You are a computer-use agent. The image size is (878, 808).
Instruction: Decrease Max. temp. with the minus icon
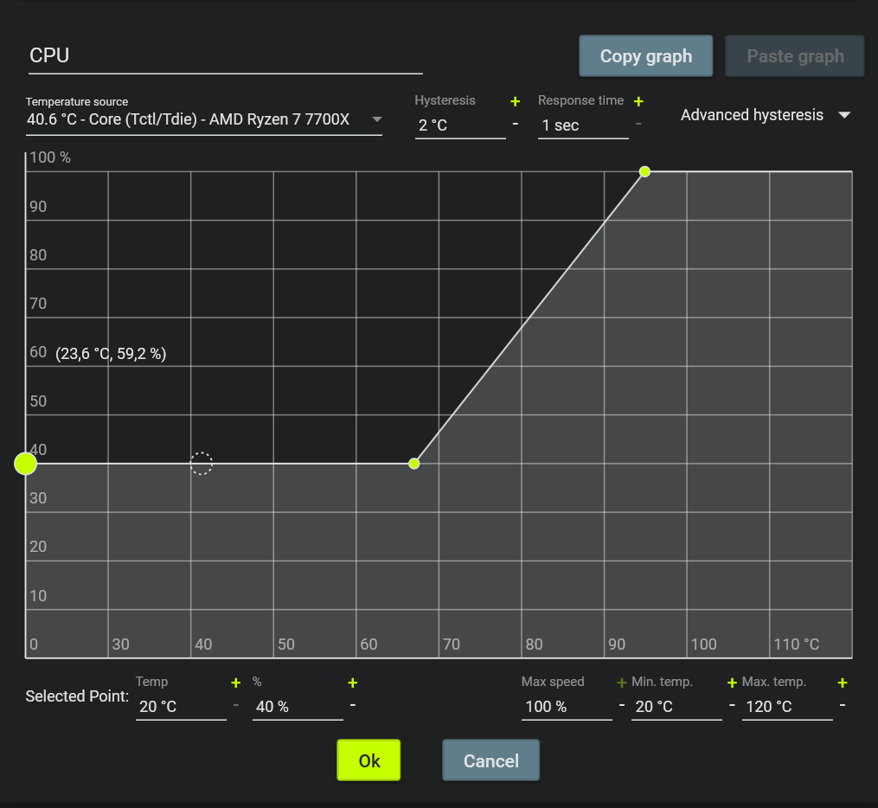click(x=843, y=705)
